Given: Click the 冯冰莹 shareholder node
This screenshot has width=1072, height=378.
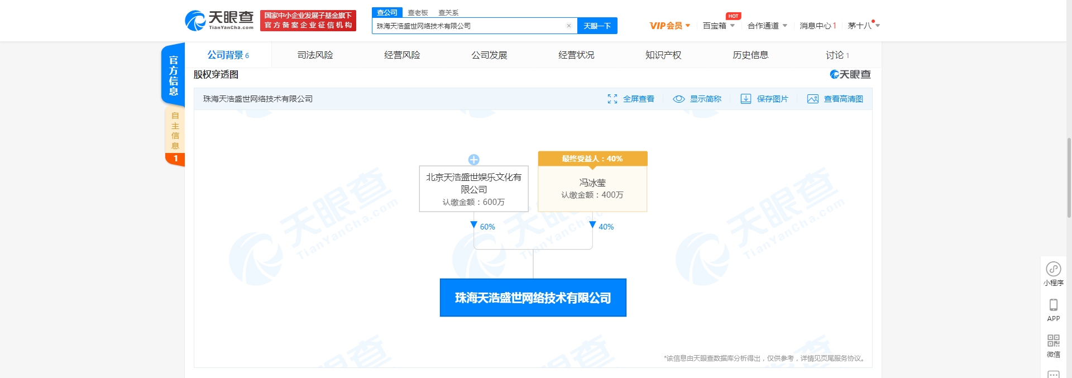Looking at the screenshot, I should click(592, 189).
